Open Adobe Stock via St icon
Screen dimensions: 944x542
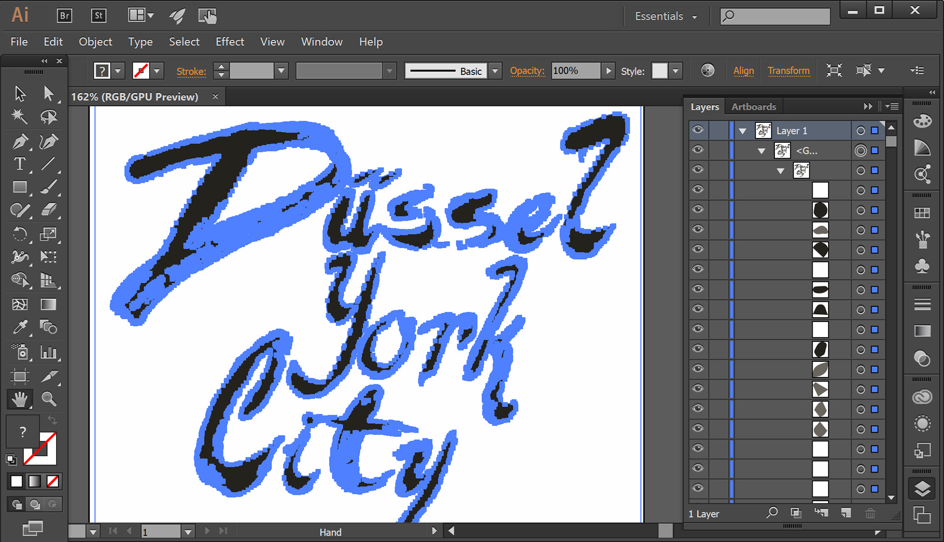click(99, 16)
